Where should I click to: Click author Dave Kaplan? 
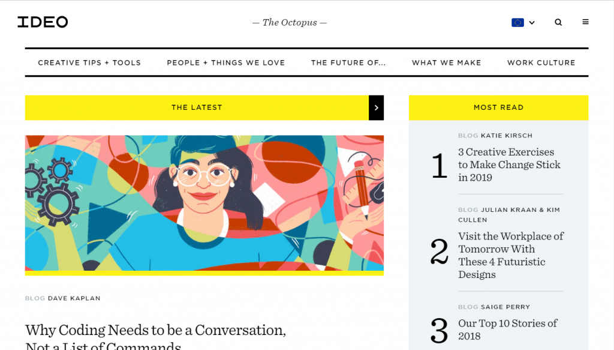pyautogui.click(x=74, y=298)
